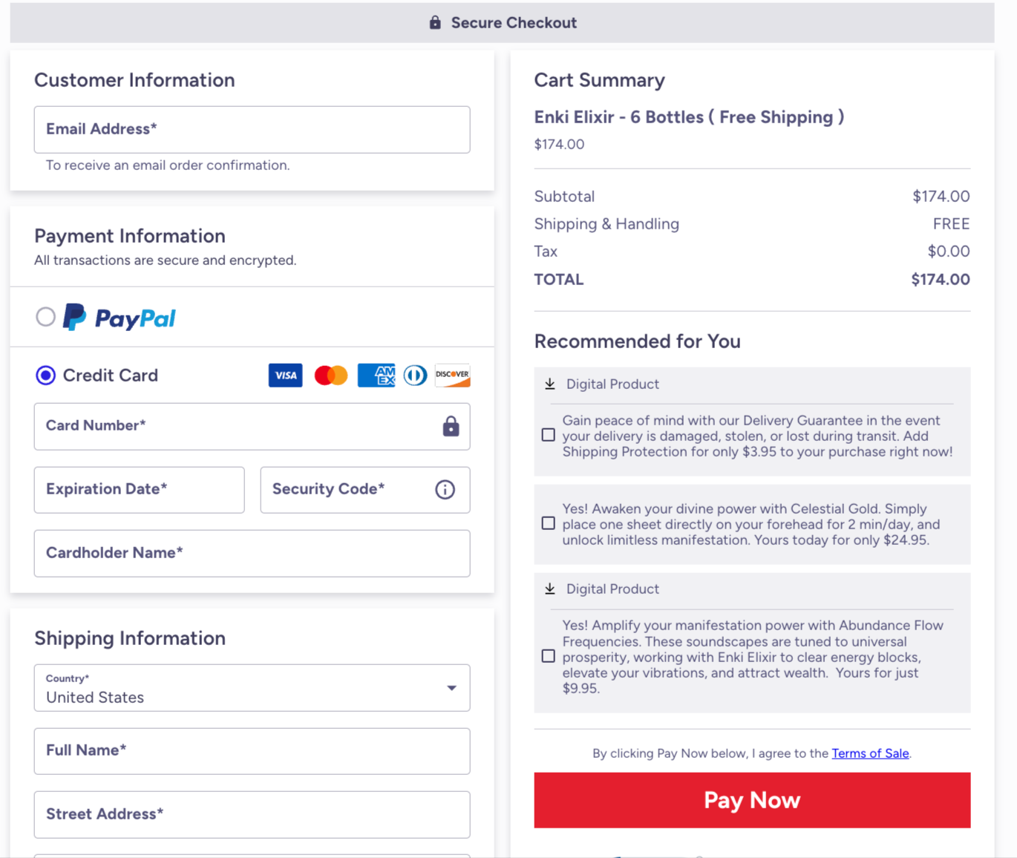The height and width of the screenshot is (858, 1017).
Task: Click the Visa card icon
Action: 285,376
